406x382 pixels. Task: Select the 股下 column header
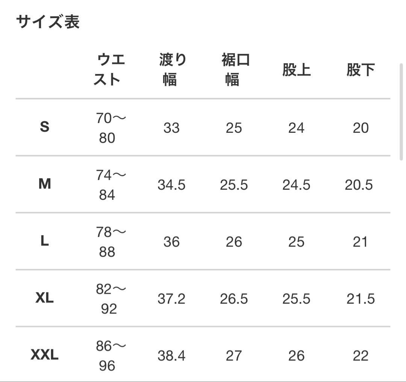coord(360,70)
